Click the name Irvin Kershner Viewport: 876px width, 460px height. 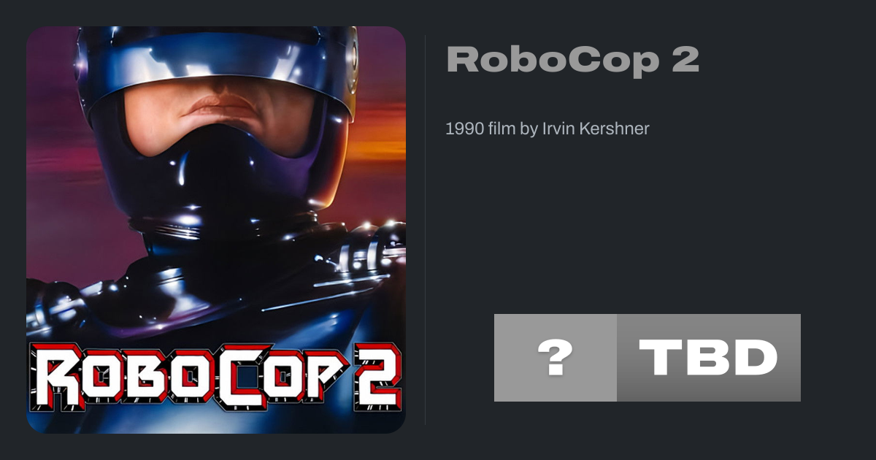(595, 129)
